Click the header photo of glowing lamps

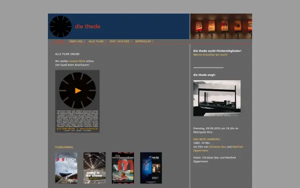click(221, 26)
